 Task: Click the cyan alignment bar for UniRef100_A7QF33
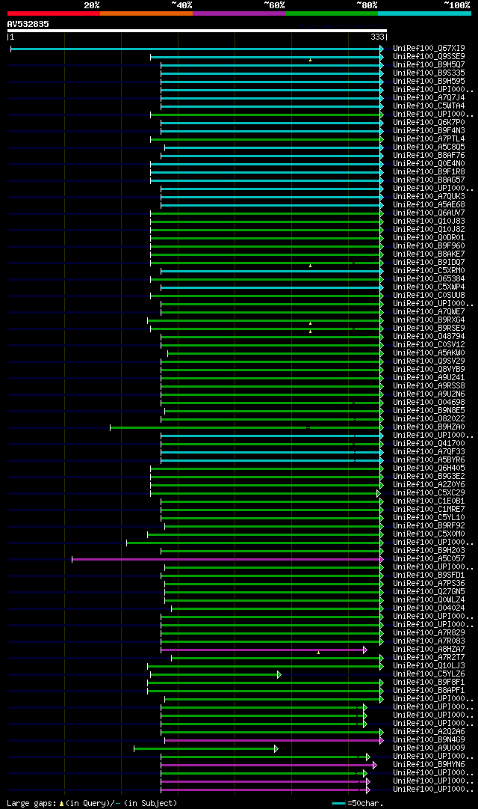tap(272, 453)
